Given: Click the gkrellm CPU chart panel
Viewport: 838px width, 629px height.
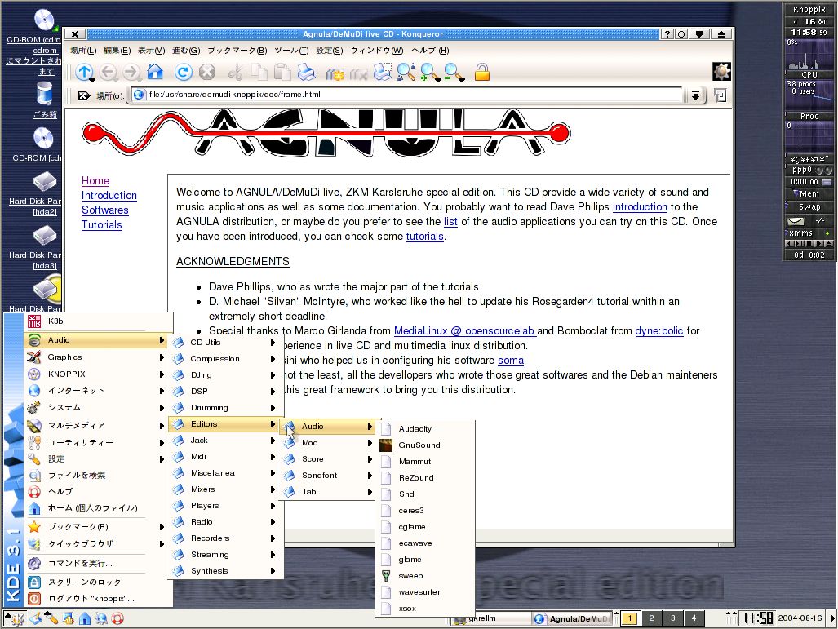Looking at the screenshot, I should click(x=809, y=55).
